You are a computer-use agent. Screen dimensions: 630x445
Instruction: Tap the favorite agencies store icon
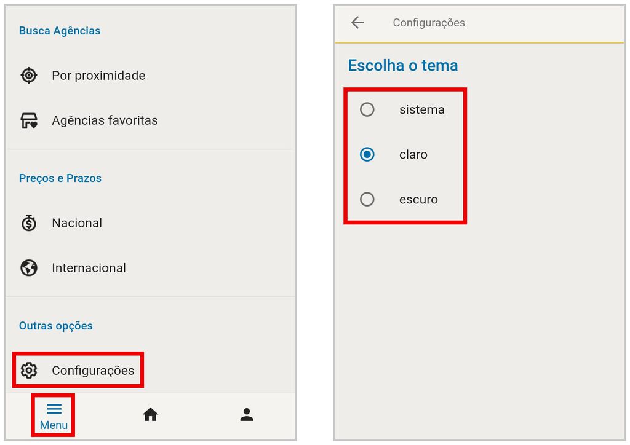[x=29, y=120]
